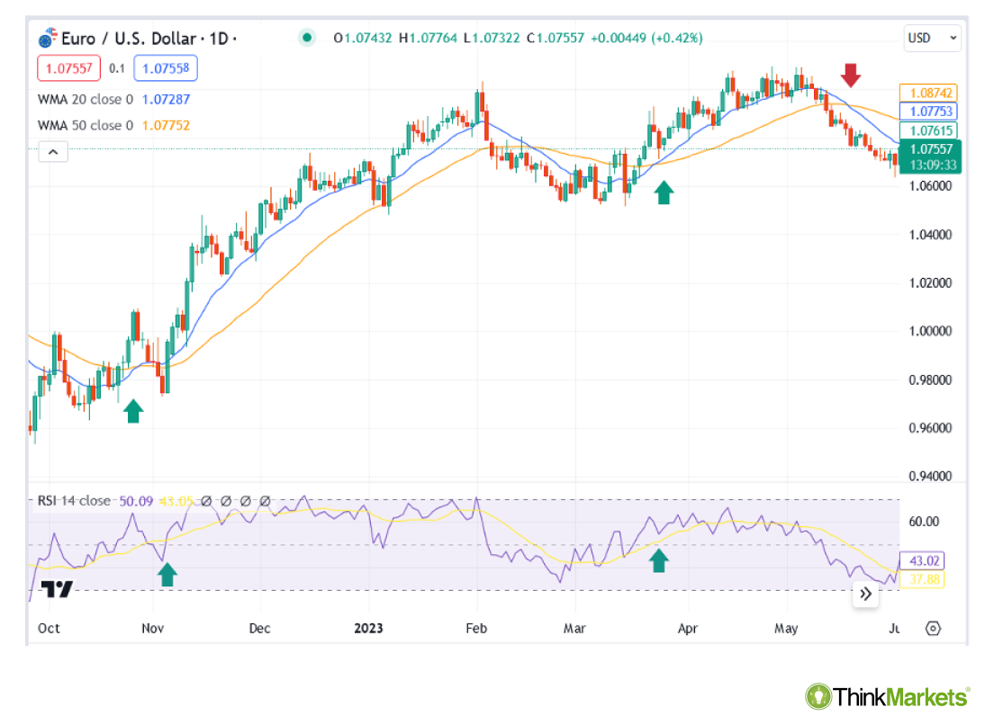Click the green lightbulb icon beside Markets
The width and height of the screenshot is (994, 725).
click(x=818, y=696)
